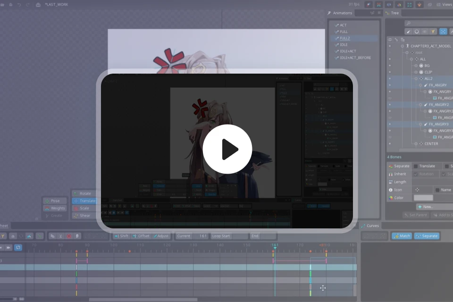The height and width of the screenshot is (302, 453).
Task: Switch to the Curves tab
Action: (x=370, y=226)
